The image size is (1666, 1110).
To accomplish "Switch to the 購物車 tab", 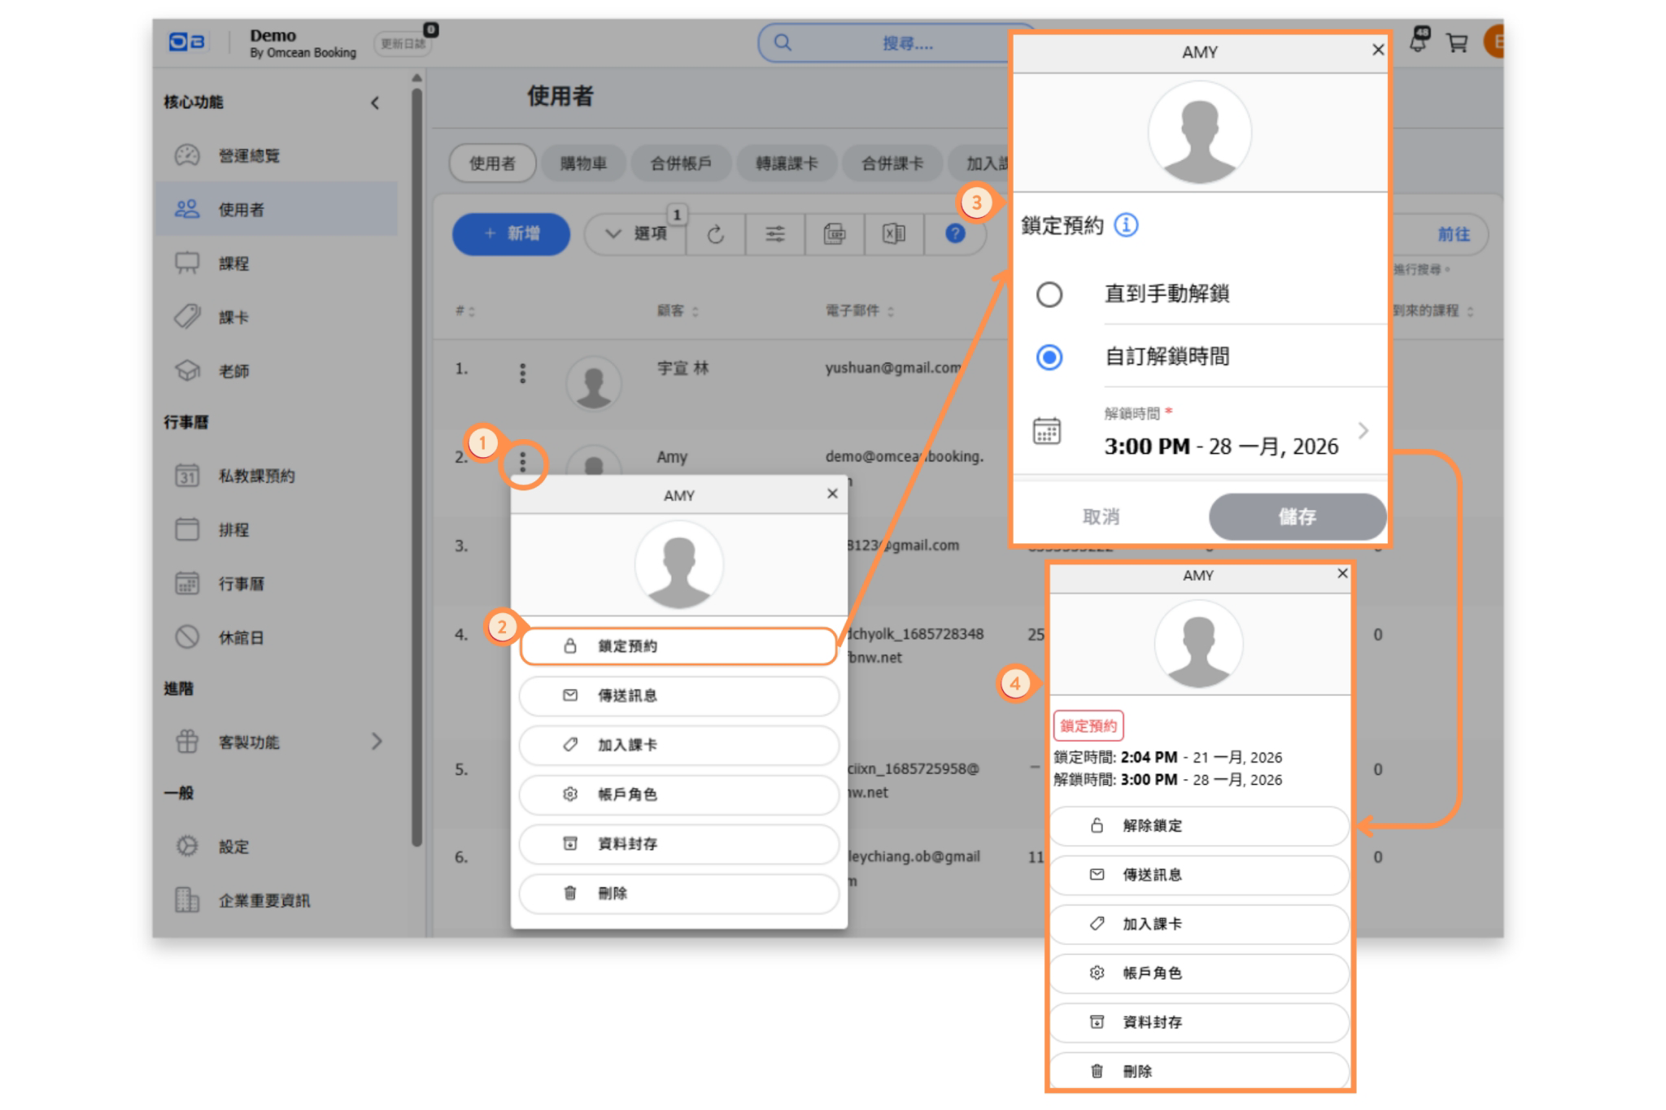I will coord(583,163).
